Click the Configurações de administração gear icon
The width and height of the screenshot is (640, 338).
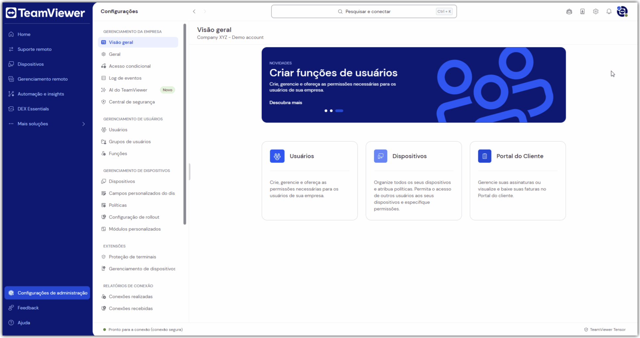[x=11, y=293]
